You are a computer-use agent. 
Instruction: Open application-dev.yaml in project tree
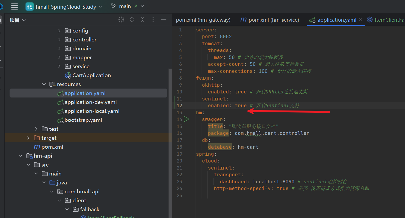(90, 102)
